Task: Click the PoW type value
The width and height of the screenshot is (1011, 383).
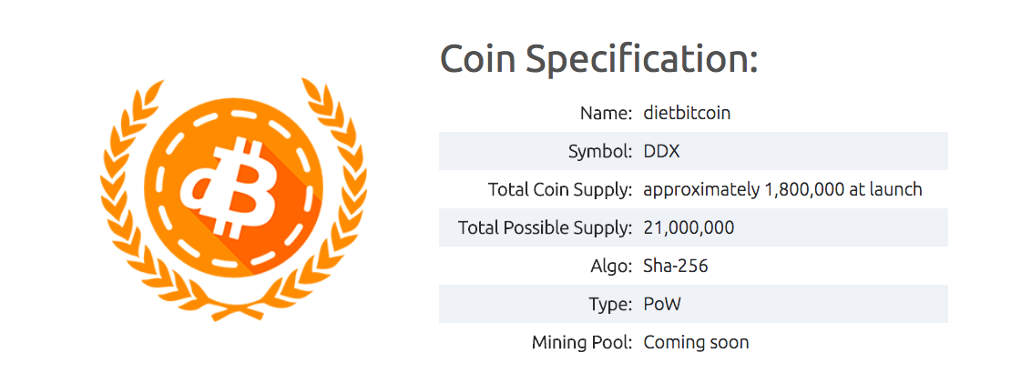Action: click(x=662, y=305)
